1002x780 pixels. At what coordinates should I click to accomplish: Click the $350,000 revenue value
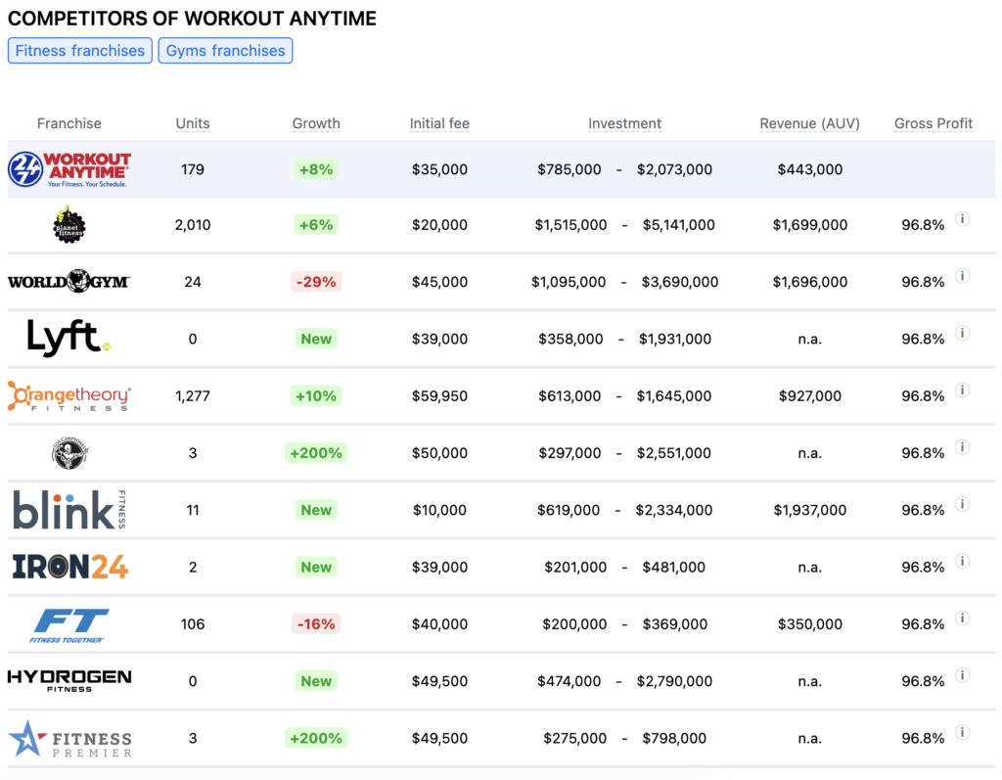point(809,624)
